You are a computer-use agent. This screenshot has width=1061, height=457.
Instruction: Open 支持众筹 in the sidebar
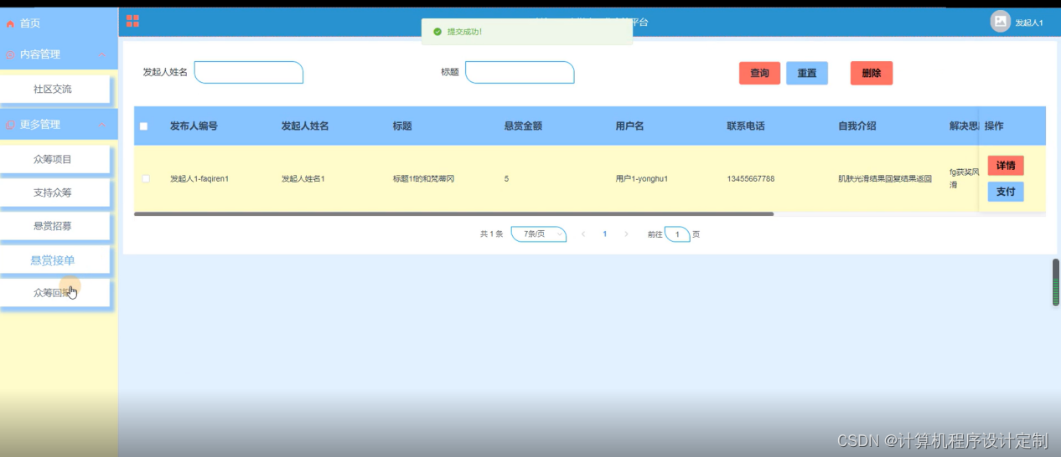[x=54, y=193]
